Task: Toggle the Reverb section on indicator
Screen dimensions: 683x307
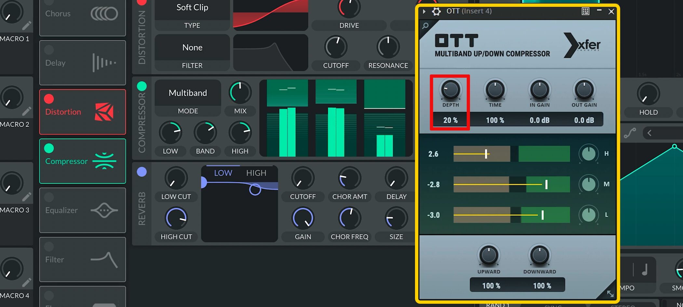Action: tap(142, 172)
